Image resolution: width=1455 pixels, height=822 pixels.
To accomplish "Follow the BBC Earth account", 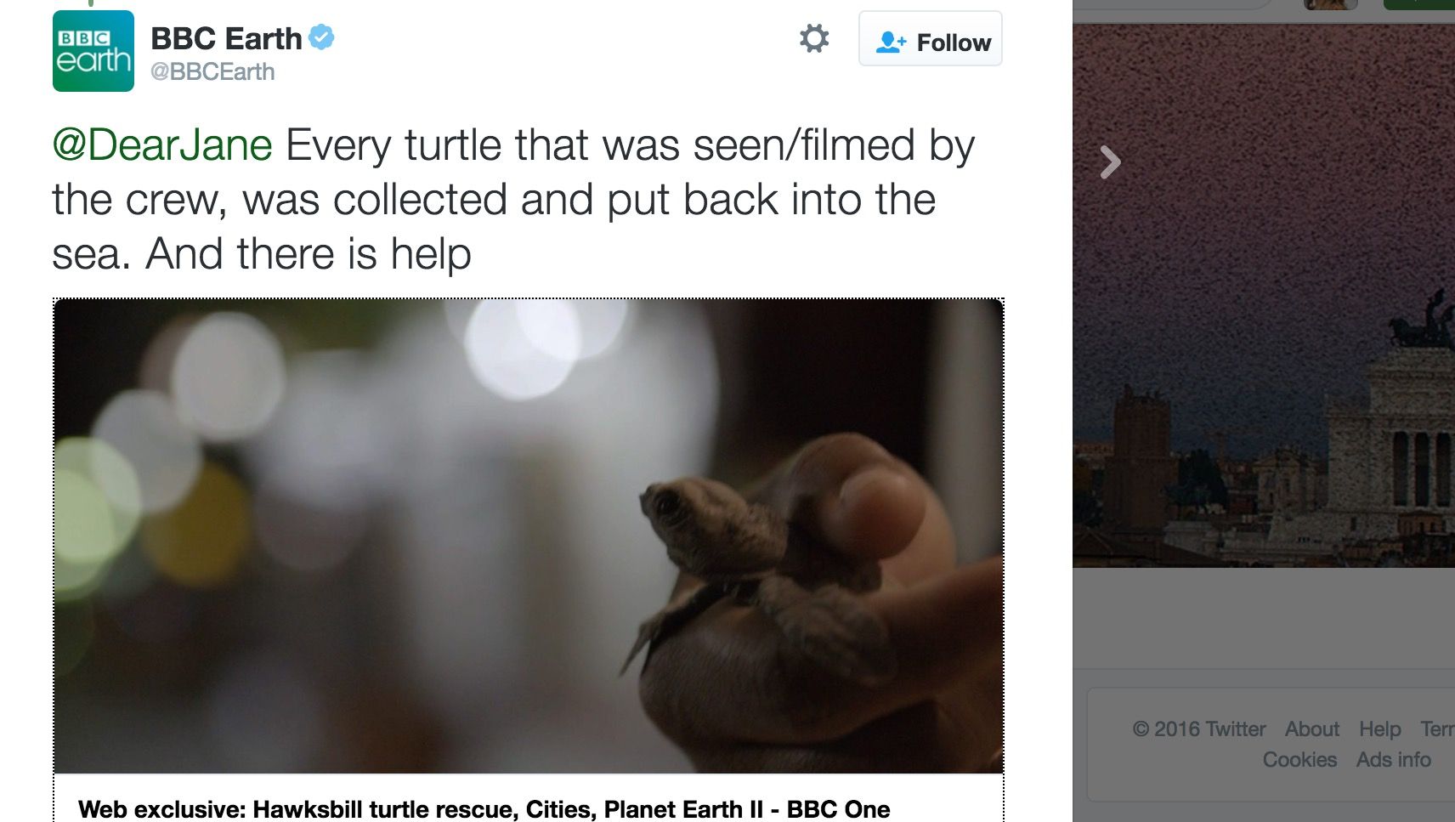I will [x=931, y=39].
